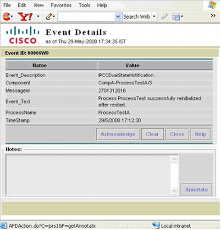Open the search box history dropdown
Viewport: 221px width, 230px height.
118,17
